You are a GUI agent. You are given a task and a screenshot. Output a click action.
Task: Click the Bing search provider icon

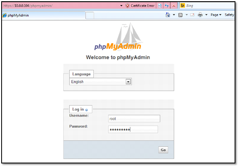[x=182, y=6]
